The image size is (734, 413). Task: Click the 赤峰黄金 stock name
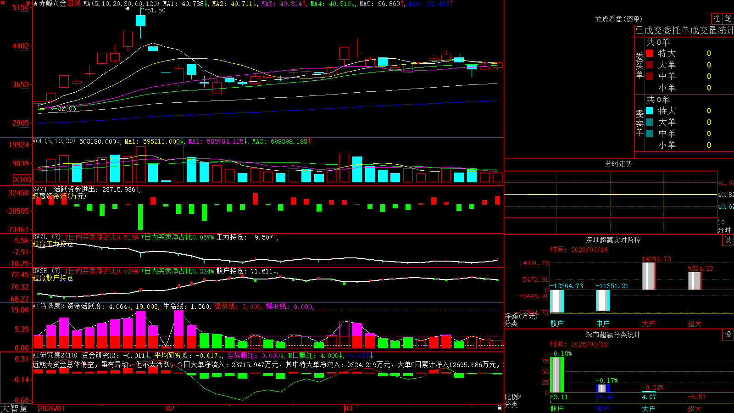click(x=53, y=4)
